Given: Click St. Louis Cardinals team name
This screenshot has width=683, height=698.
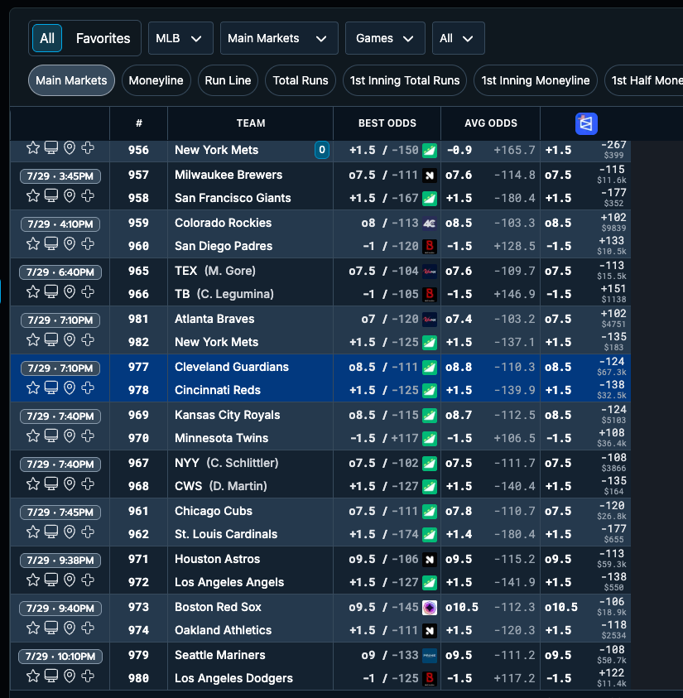Looking at the screenshot, I should click(x=226, y=535).
